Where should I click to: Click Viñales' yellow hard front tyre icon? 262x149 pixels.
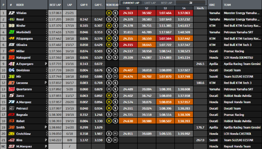coord(109,13)
